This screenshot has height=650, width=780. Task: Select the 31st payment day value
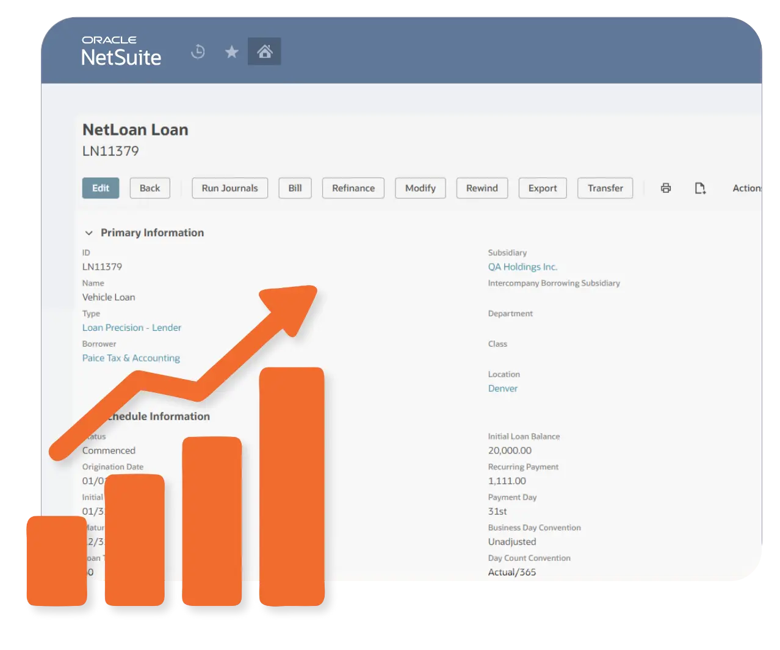click(497, 511)
